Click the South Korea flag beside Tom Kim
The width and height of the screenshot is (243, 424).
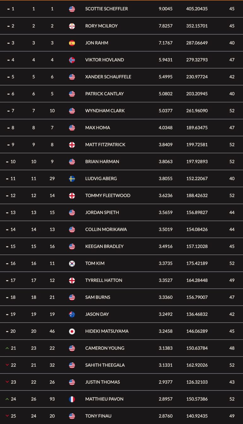coord(72,263)
